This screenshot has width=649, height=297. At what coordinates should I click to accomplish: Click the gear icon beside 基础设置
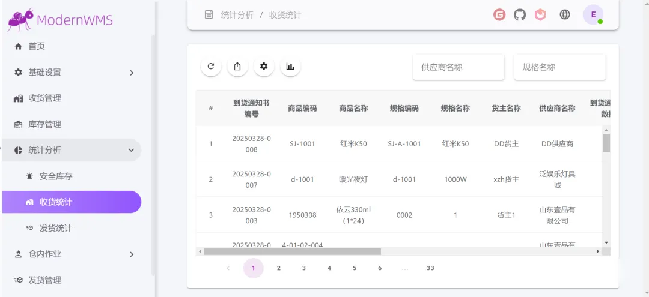tap(18, 72)
